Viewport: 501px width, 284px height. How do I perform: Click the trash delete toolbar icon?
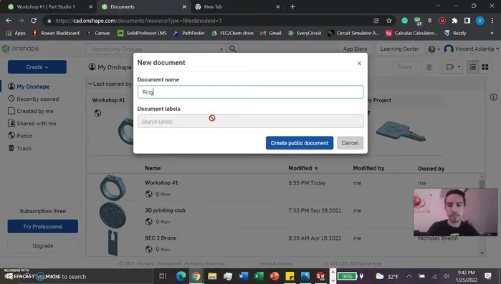[x=429, y=67]
